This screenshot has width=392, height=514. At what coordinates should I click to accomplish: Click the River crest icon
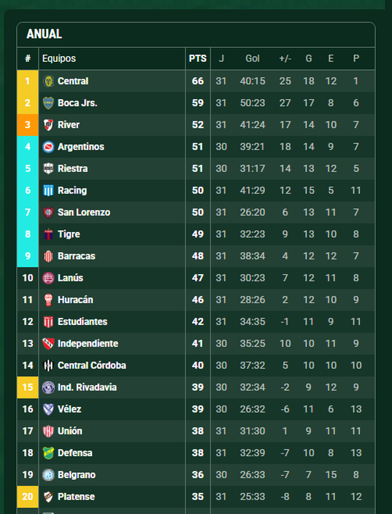[48, 125]
